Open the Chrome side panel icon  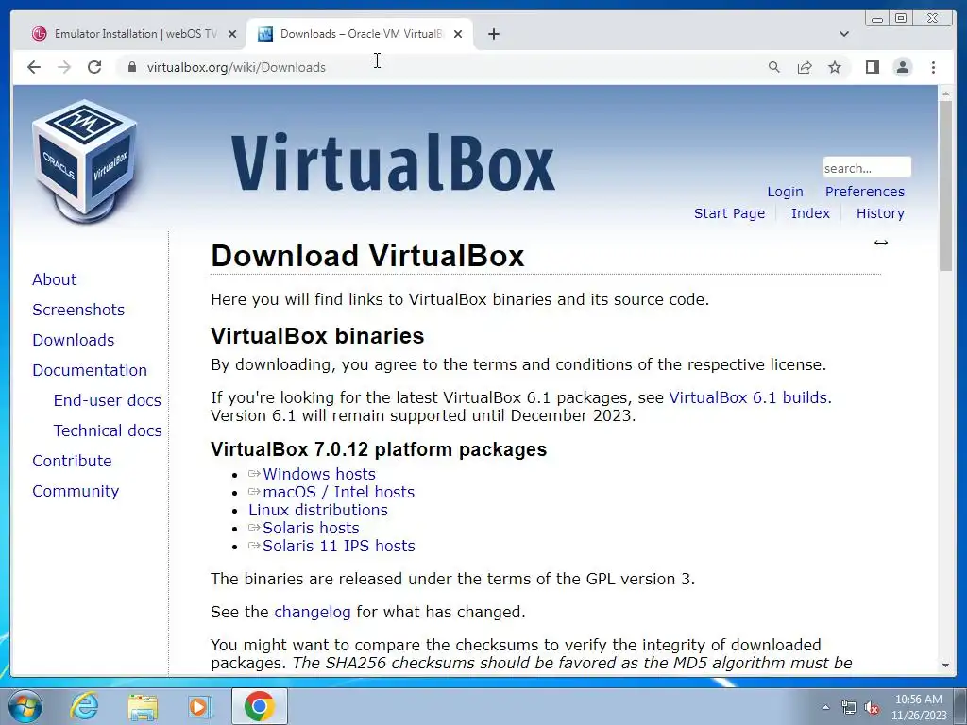[x=872, y=67]
